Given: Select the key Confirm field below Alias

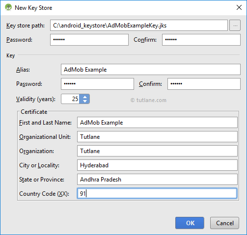Looking at the screenshot, I should coord(204,84).
